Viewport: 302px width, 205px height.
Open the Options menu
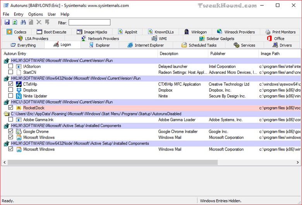coord(36,14)
